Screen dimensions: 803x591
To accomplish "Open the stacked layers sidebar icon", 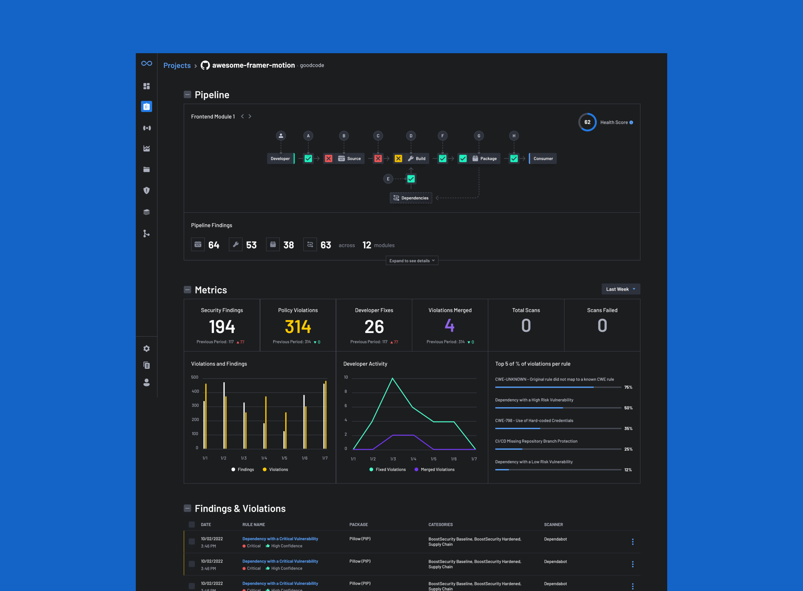I will point(146,212).
